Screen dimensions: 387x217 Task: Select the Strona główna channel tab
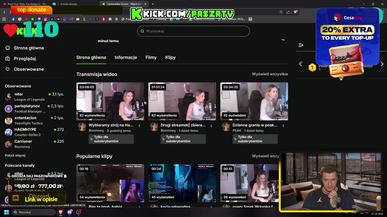click(91, 57)
